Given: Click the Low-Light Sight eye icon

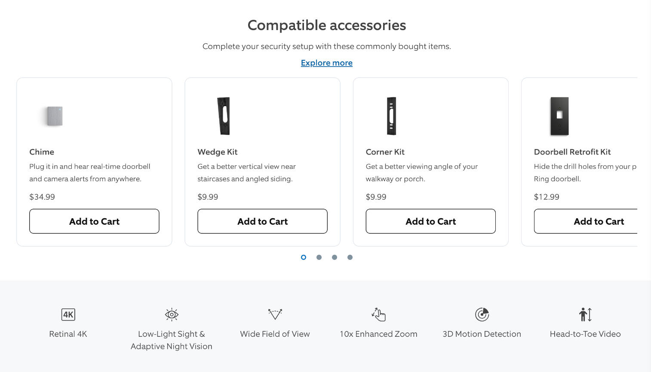Looking at the screenshot, I should click(172, 314).
